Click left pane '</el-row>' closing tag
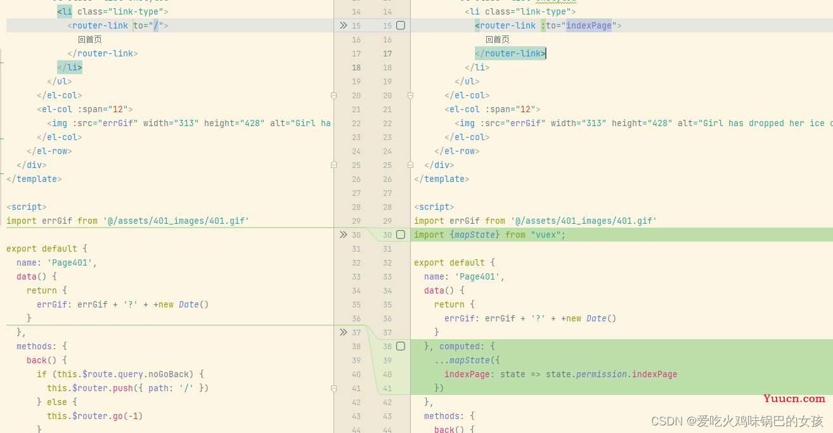833x433 pixels. click(x=49, y=151)
